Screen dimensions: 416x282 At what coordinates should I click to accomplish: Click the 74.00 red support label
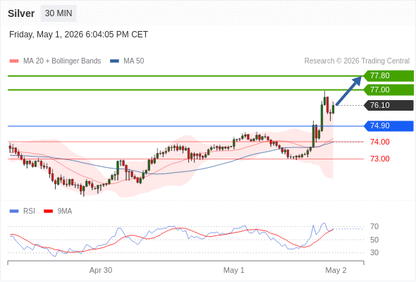pyautogui.click(x=380, y=142)
